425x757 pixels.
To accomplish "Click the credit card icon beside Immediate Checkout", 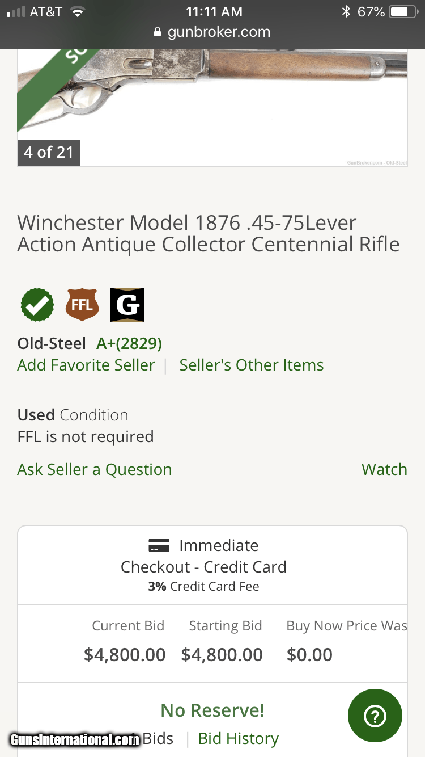I will coord(159,546).
